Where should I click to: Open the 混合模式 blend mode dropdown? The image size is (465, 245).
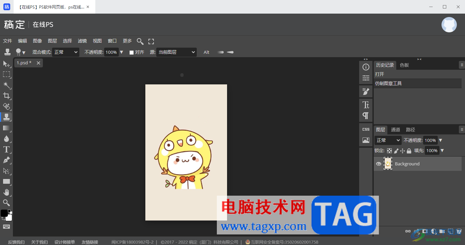click(66, 52)
